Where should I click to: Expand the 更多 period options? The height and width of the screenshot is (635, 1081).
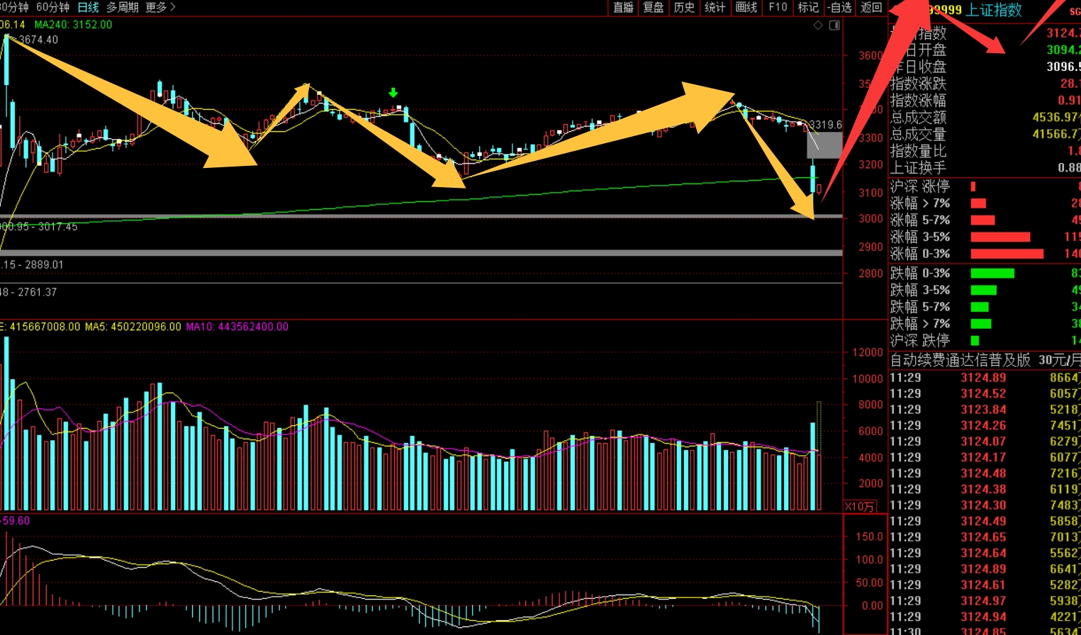(160, 7)
